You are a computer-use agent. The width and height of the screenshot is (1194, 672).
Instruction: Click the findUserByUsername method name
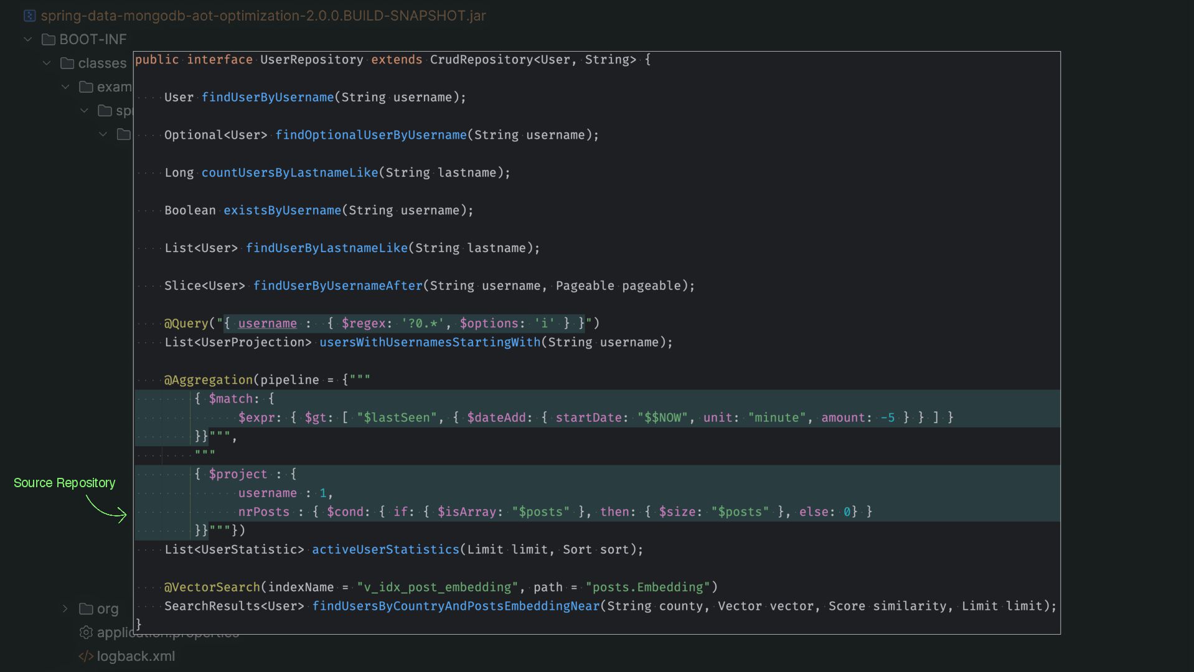tap(267, 97)
